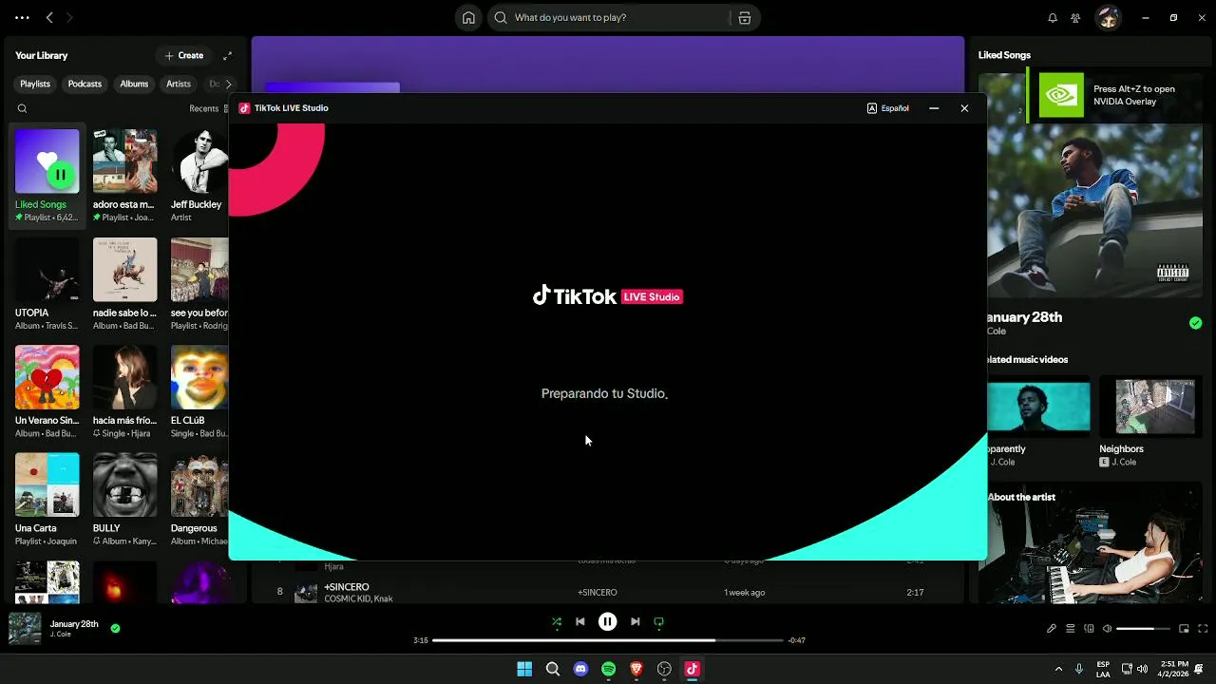Show hidden system tray icons
1216x684 pixels.
click(1058, 669)
